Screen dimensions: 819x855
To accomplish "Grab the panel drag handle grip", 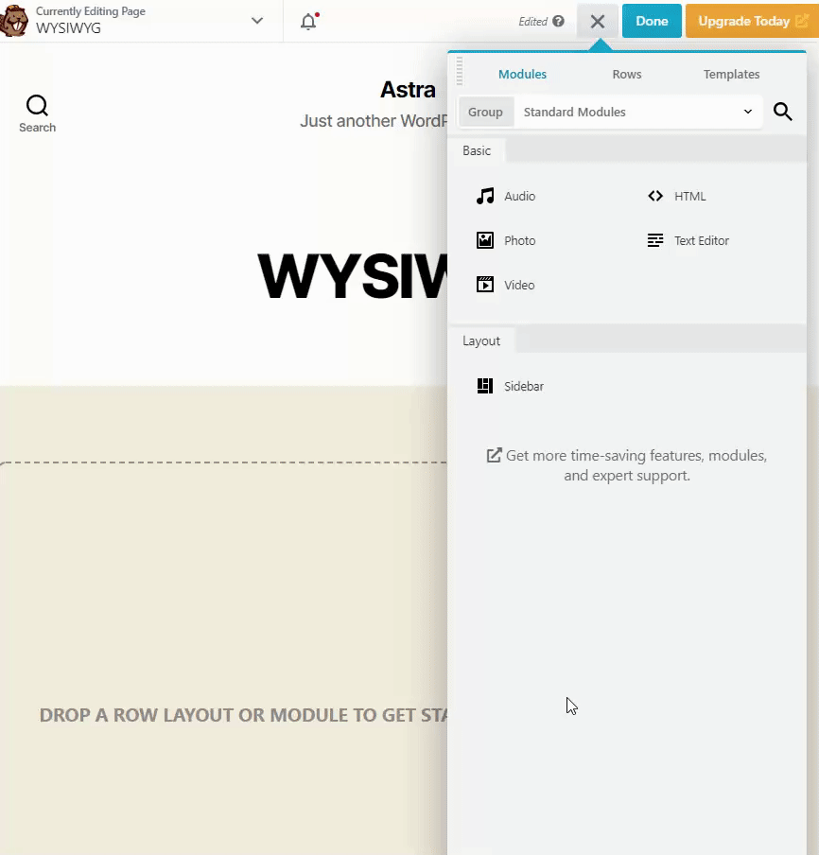I will click(x=459, y=70).
